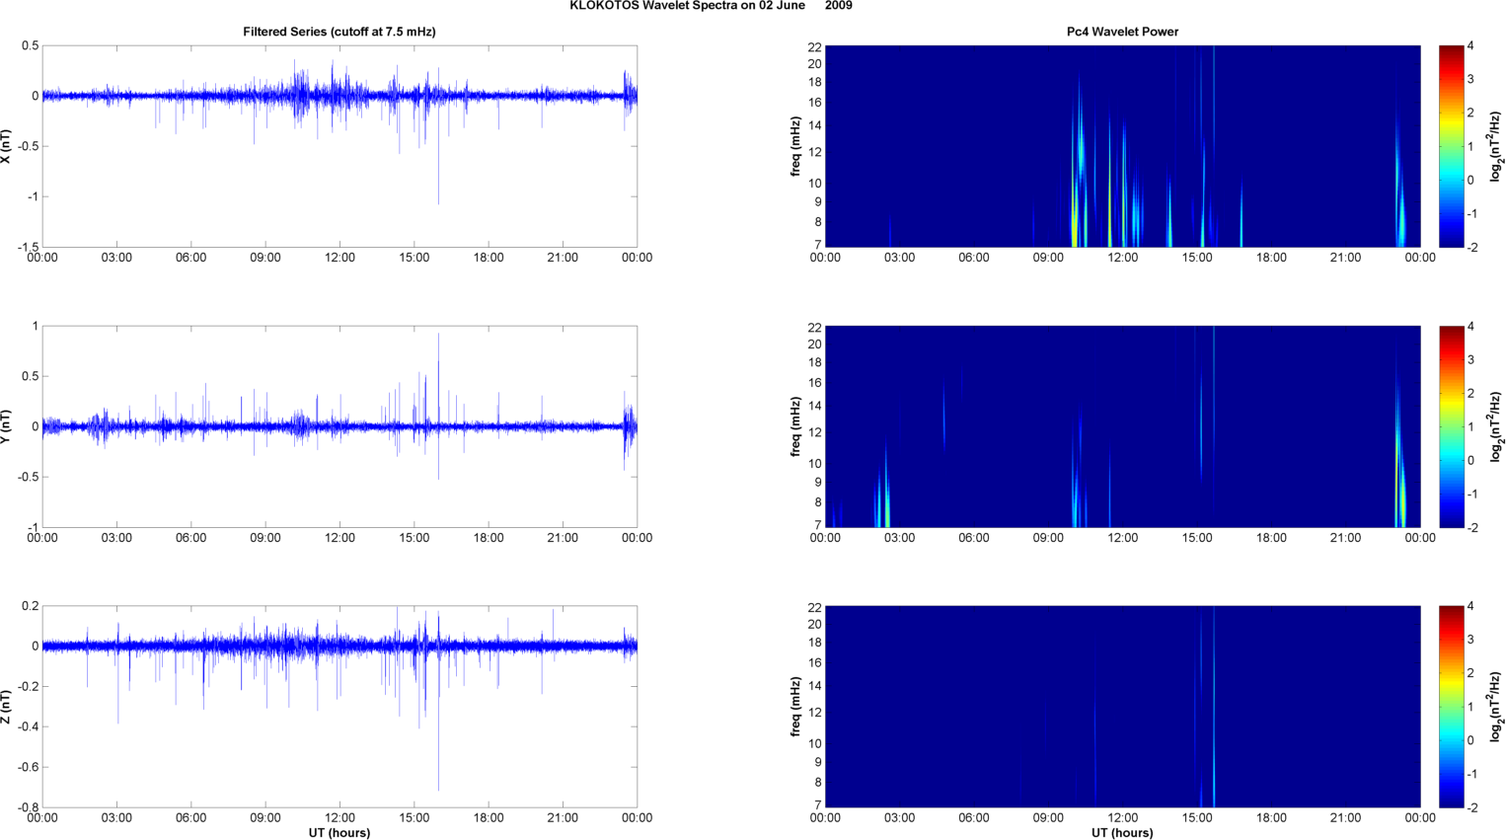Click the middle spectrogram's colorbar
The image size is (1506, 840).
[1451, 426]
